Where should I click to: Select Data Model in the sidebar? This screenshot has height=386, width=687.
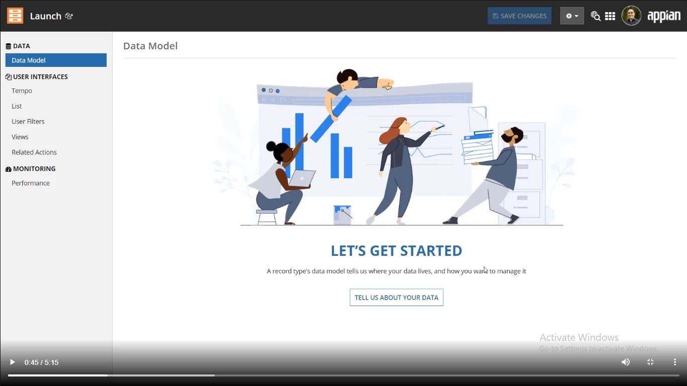click(x=56, y=60)
